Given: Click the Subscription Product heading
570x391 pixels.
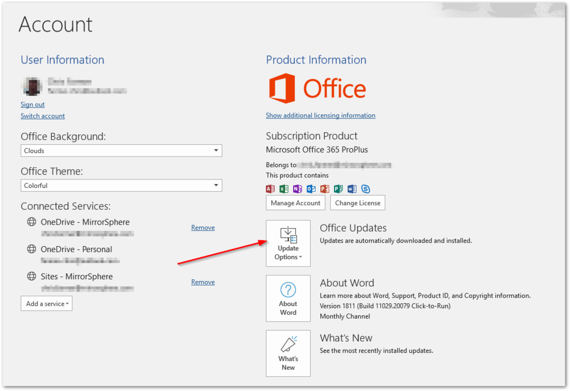Looking at the screenshot, I should click(312, 136).
